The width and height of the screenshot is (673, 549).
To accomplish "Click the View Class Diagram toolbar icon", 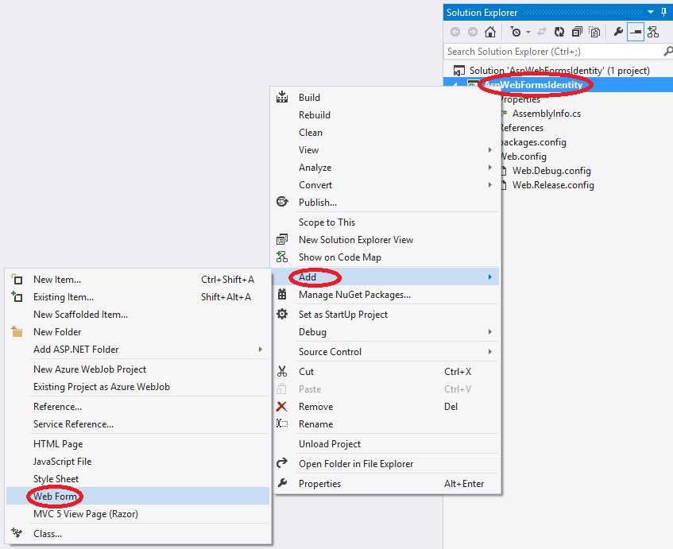I will point(653,32).
